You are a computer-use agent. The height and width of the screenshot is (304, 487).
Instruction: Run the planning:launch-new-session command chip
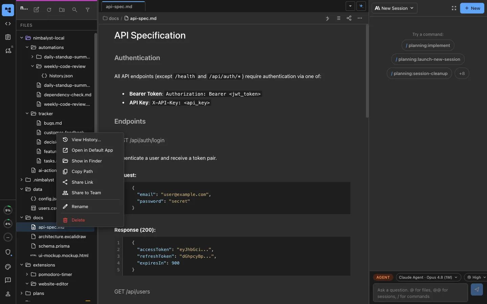click(x=428, y=59)
